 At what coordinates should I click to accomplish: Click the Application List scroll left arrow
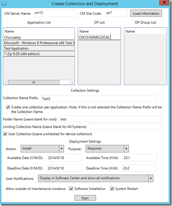tap(6, 82)
